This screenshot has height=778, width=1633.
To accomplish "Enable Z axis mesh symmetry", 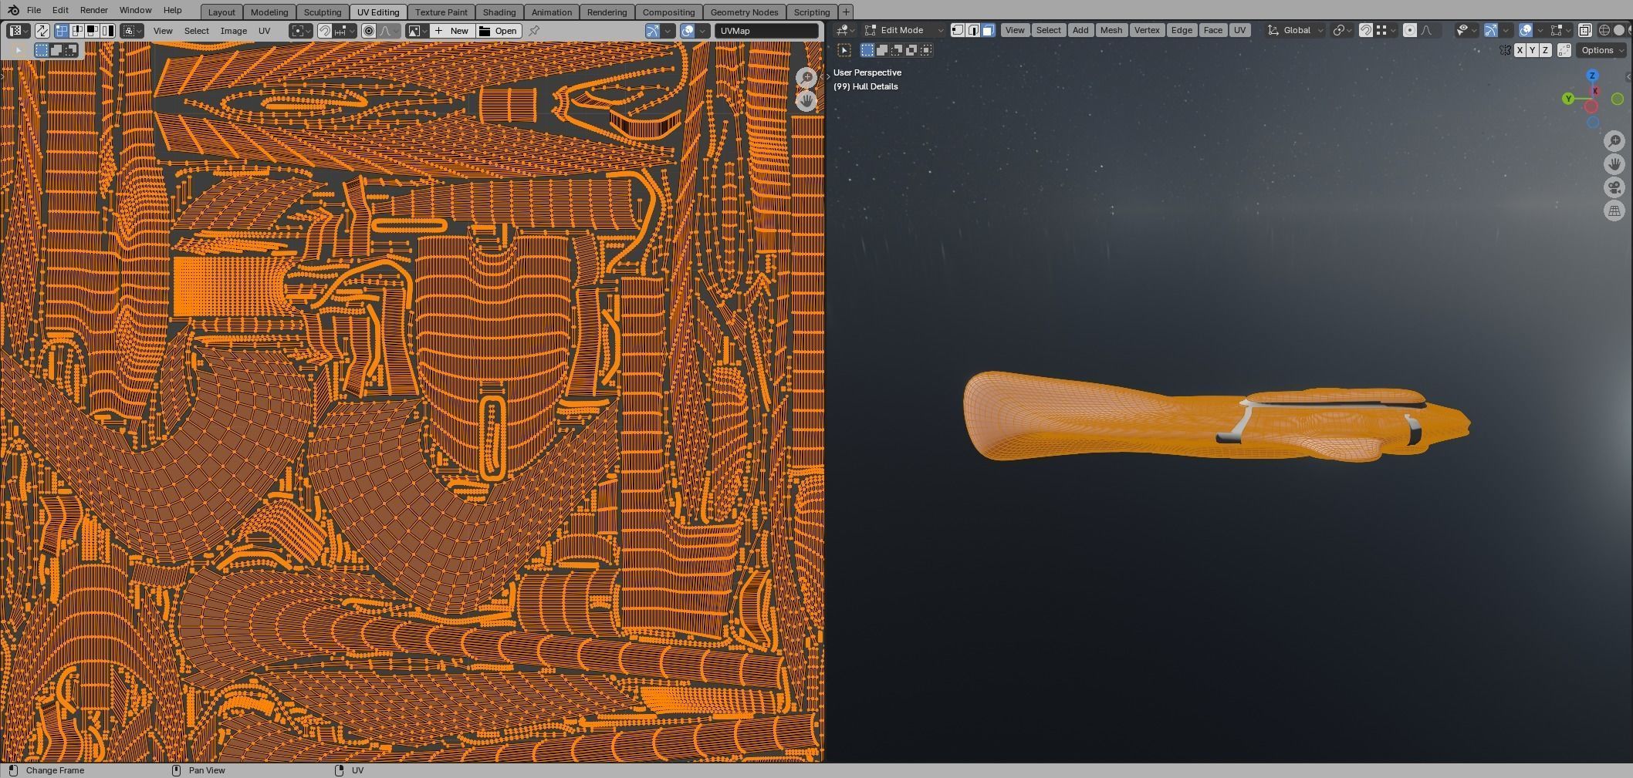I will (x=1545, y=50).
